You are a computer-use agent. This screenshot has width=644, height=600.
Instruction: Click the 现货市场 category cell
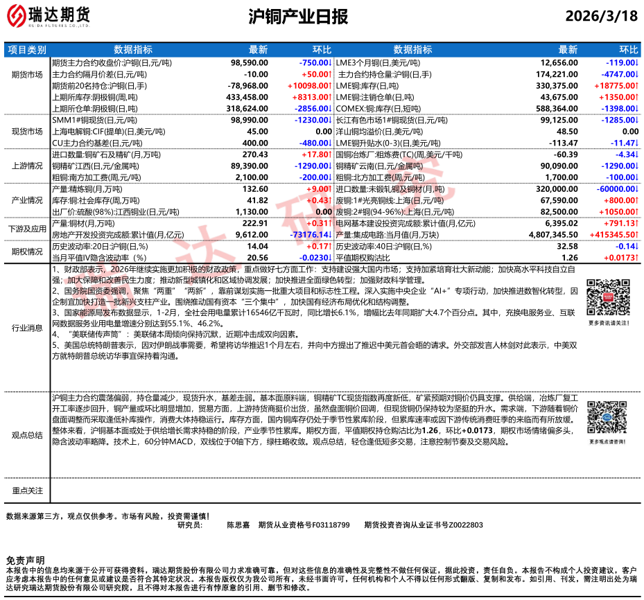[27, 130]
